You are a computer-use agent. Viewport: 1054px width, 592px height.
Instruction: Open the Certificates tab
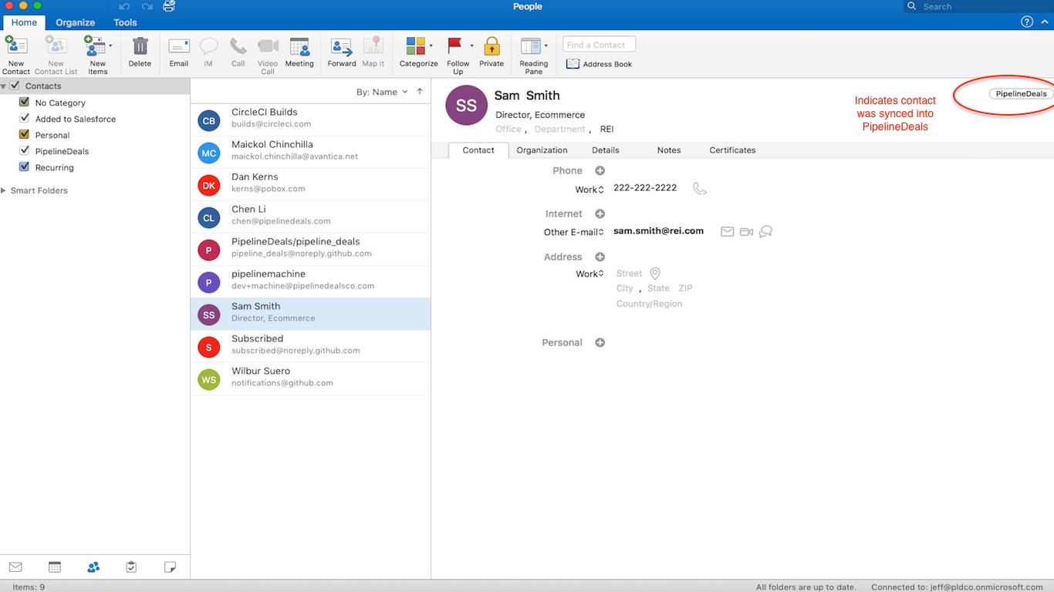732,150
